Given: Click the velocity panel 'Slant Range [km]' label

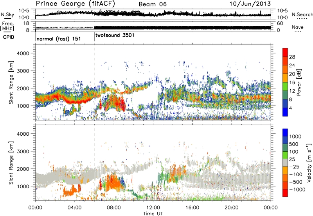Looking at the screenshot, I should 11,163.
